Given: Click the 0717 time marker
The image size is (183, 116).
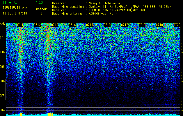Looking at the screenshot, I should (125, 25).
